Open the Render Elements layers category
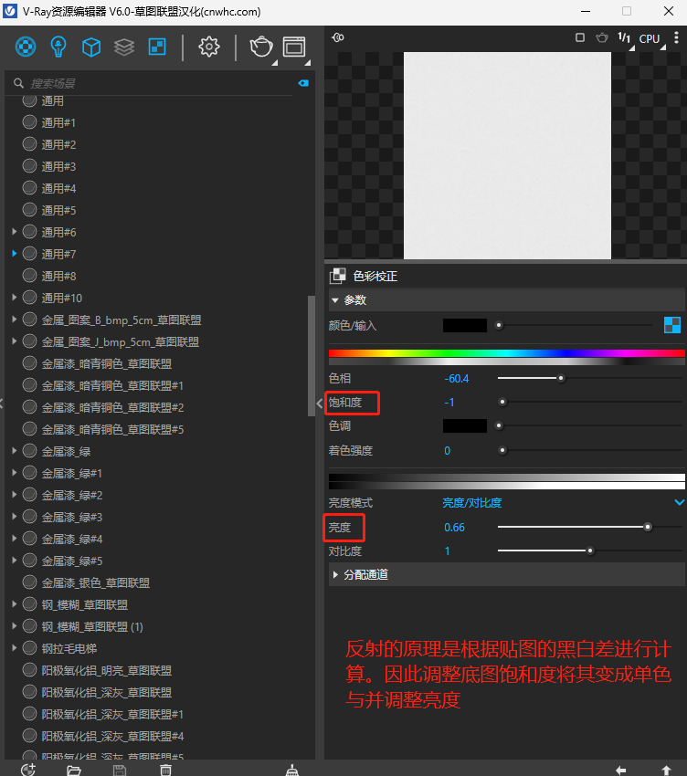687x776 pixels. click(124, 47)
